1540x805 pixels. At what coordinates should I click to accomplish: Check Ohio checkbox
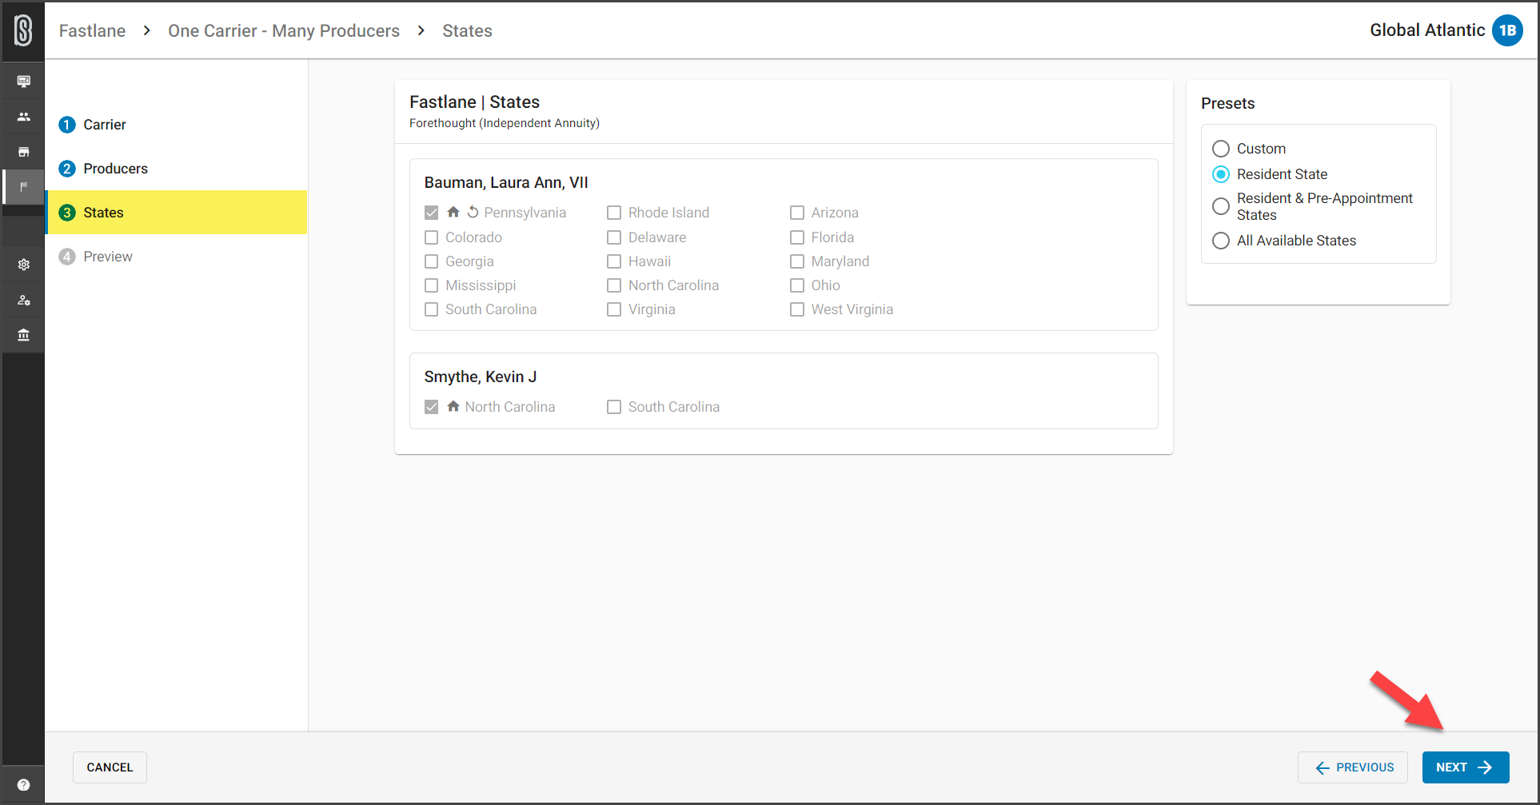tap(797, 285)
